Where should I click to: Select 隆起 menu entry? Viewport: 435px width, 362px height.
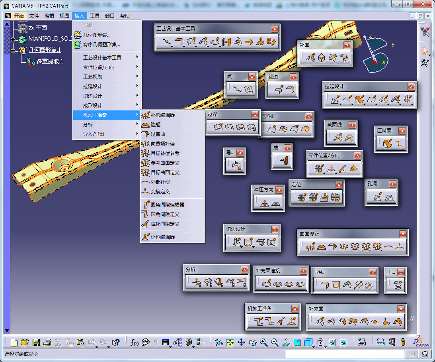pos(172,124)
